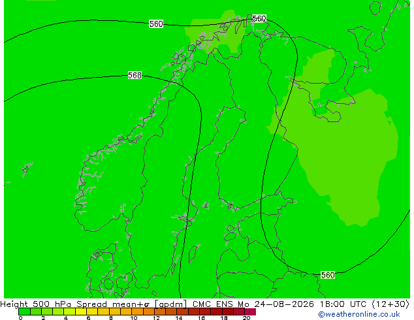414x320 pixels.
Task: Click the 'CMC ENS' model name text
Action: pyautogui.click(x=213, y=304)
